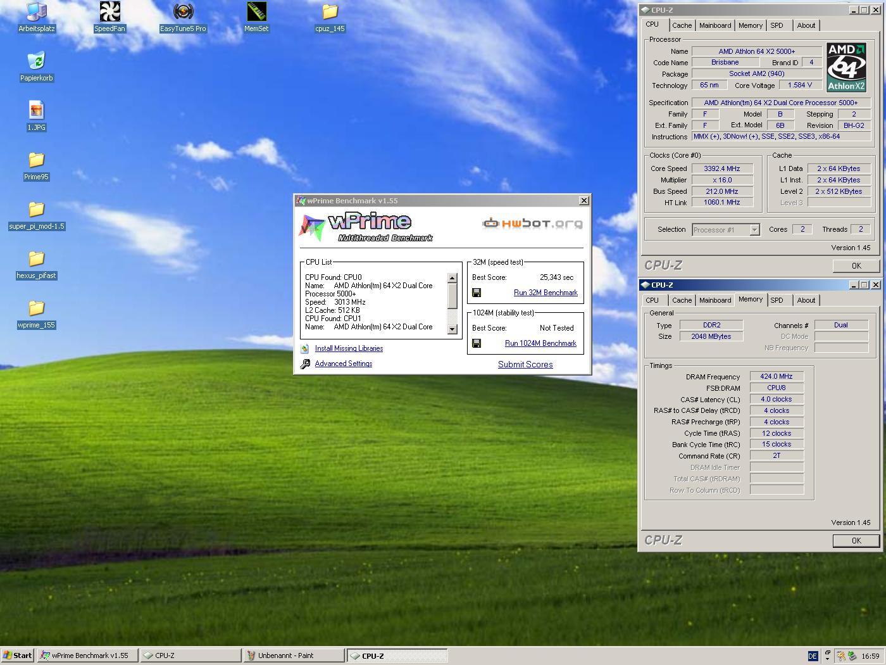Activate the second CPU-Z taskbar button
Viewport: 886px width, 665px height.
pos(397,655)
